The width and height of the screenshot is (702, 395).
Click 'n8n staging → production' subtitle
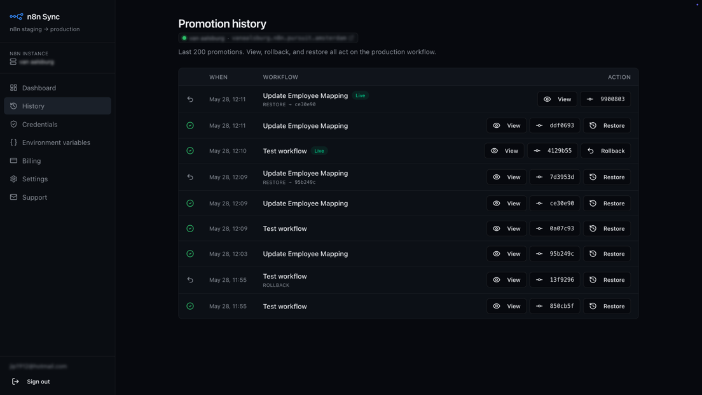[x=45, y=29]
